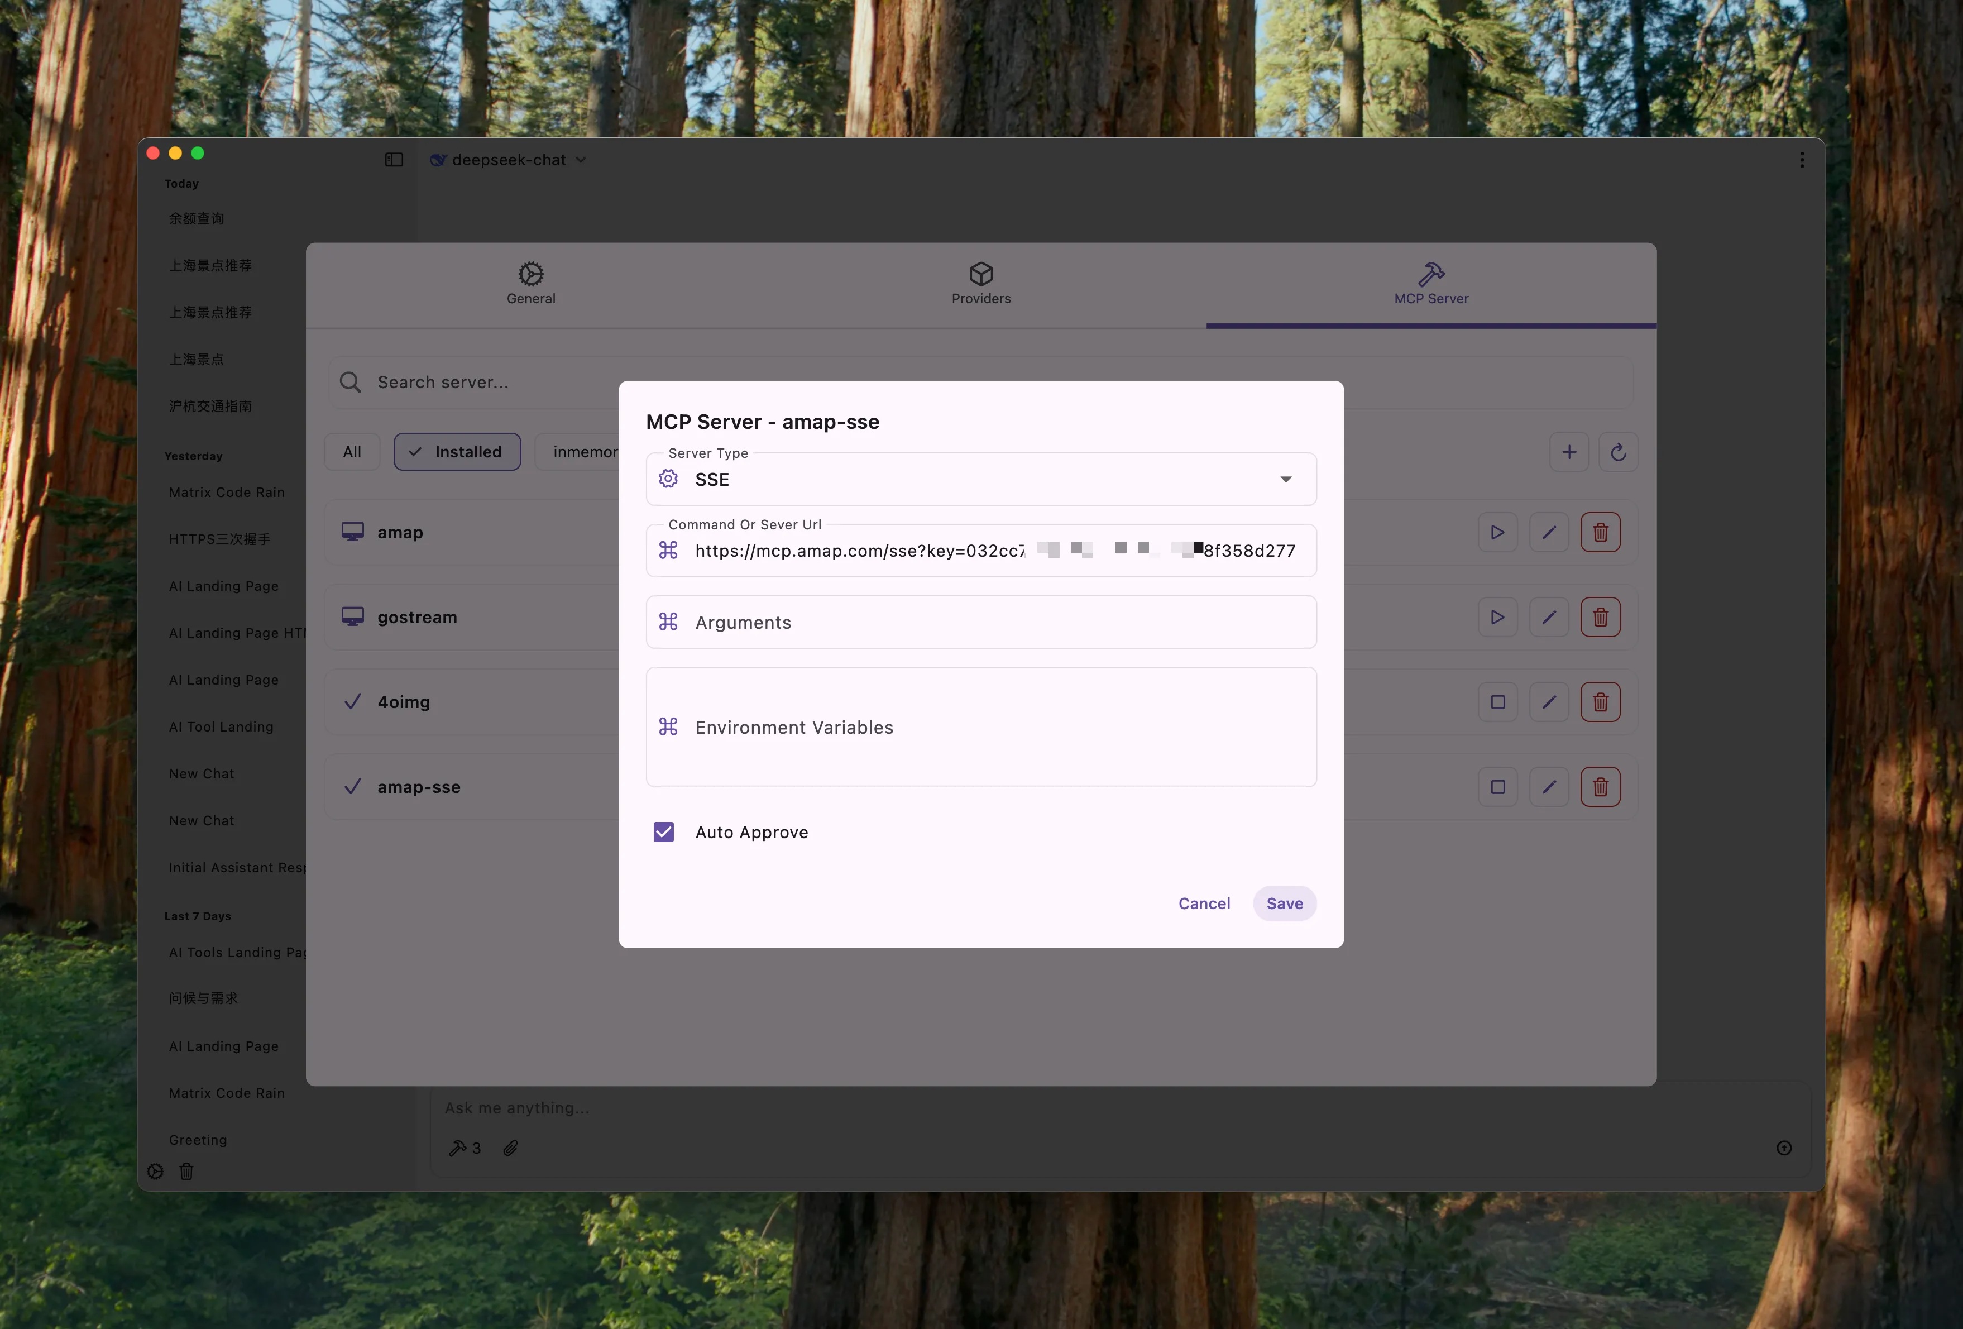
Task: Open the Server Type SSE dropdown
Action: [980, 480]
